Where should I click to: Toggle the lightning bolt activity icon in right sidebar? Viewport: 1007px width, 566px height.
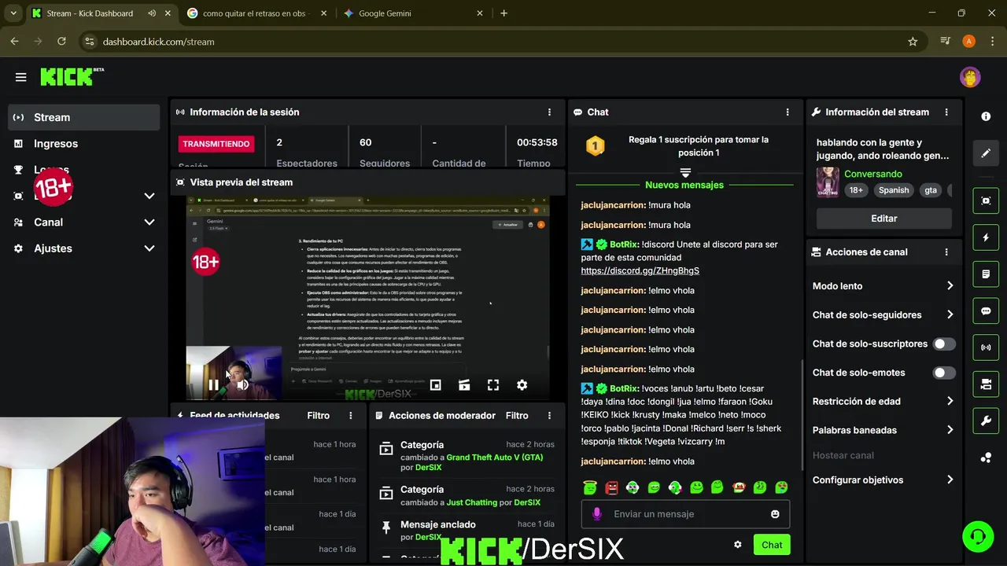(986, 237)
